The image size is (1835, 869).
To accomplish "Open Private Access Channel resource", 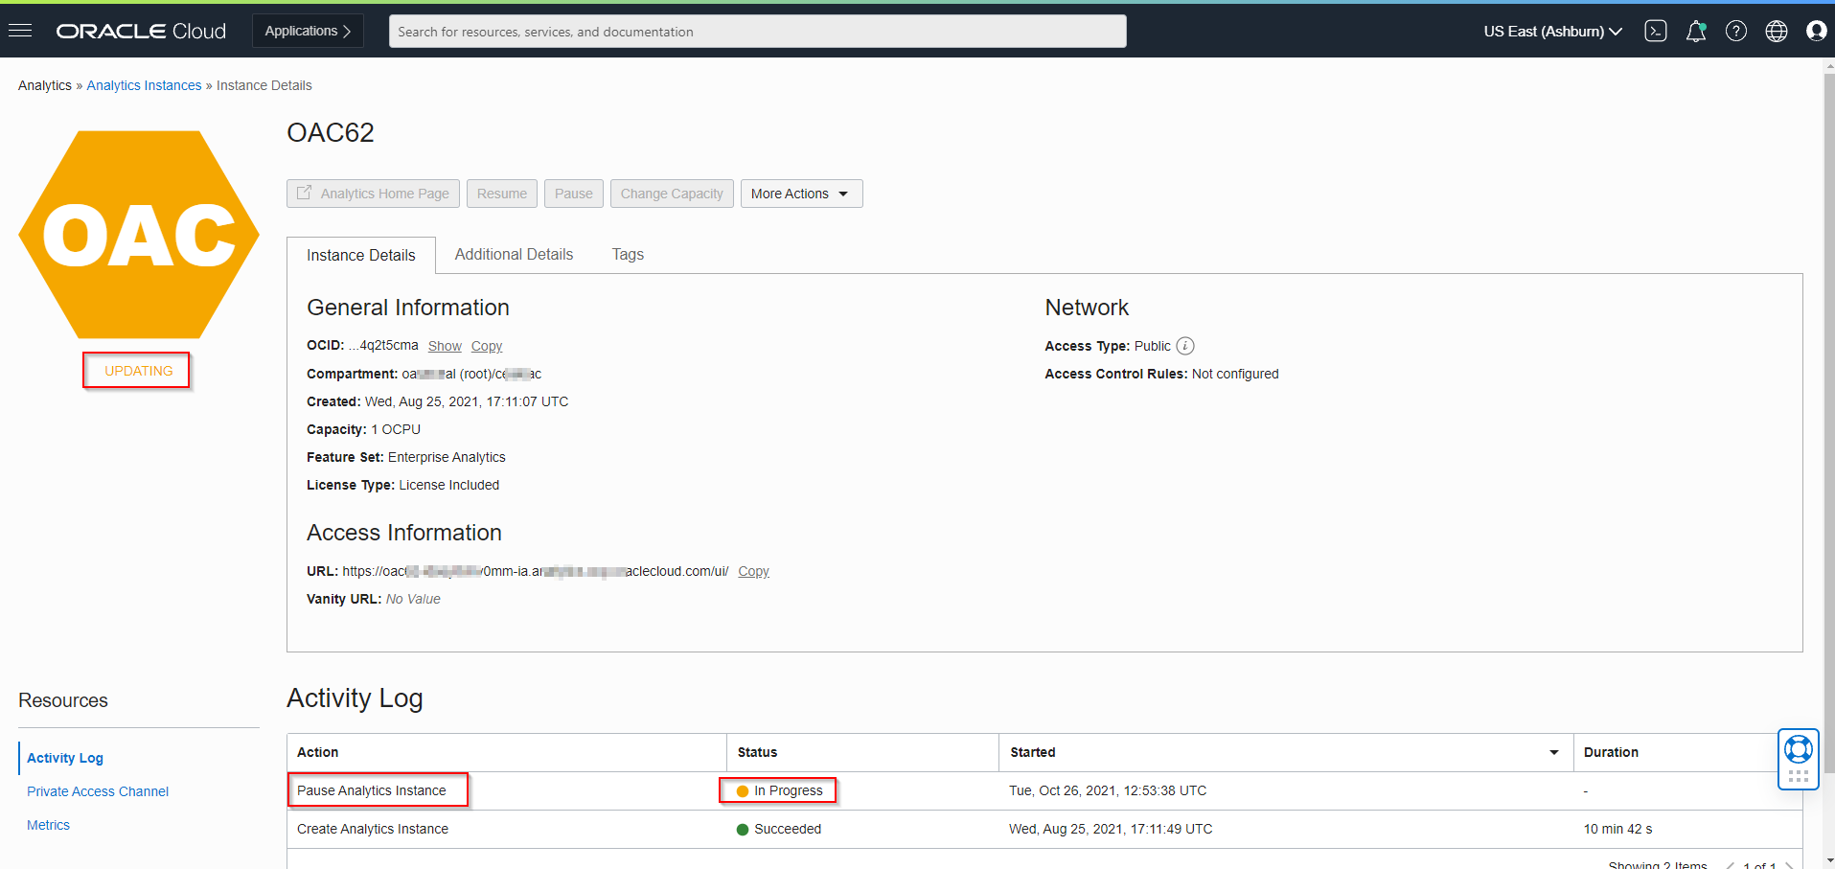I will click(98, 791).
